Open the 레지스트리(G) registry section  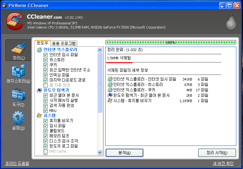pyautogui.click(x=18, y=74)
